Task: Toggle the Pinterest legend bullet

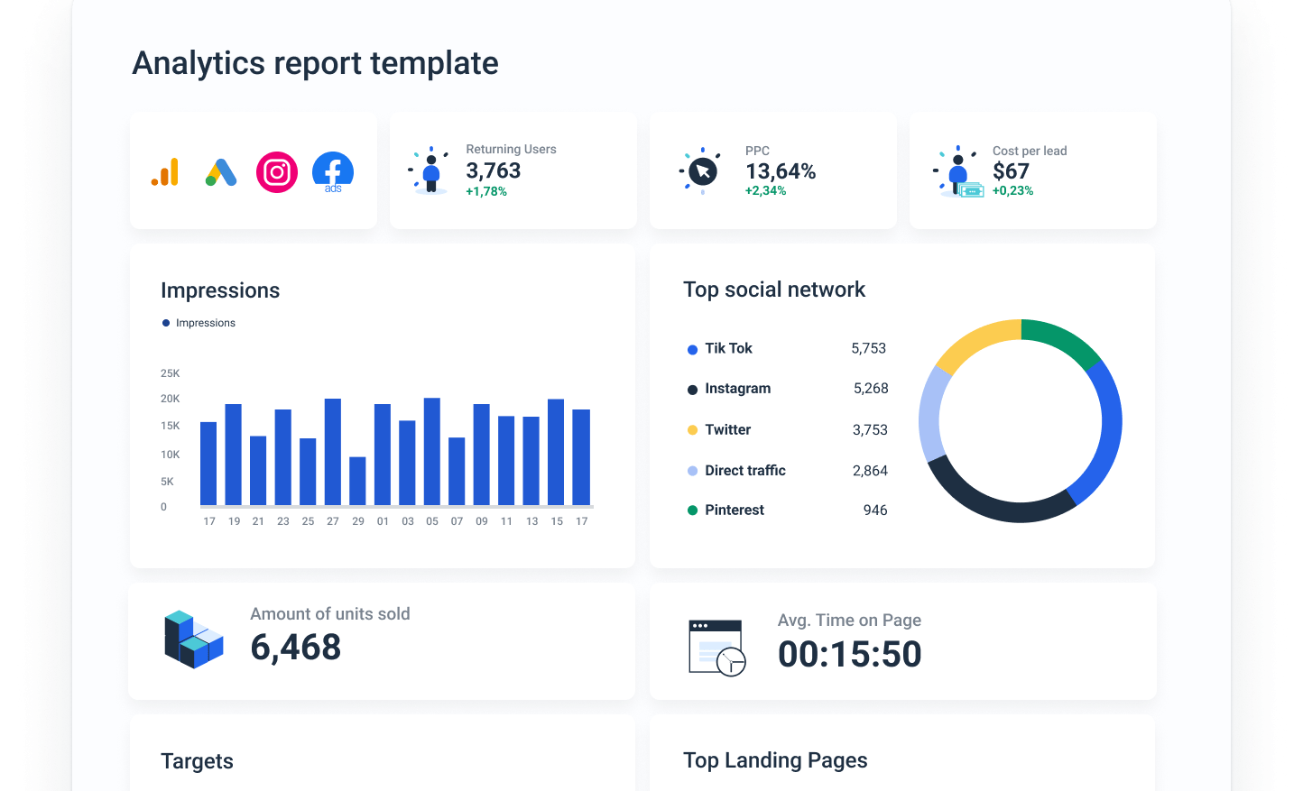Action: pyautogui.click(x=691, y=510)
